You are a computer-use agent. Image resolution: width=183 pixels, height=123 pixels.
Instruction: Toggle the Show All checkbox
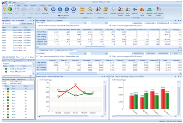pyautogui.click(x=3, y=23)
